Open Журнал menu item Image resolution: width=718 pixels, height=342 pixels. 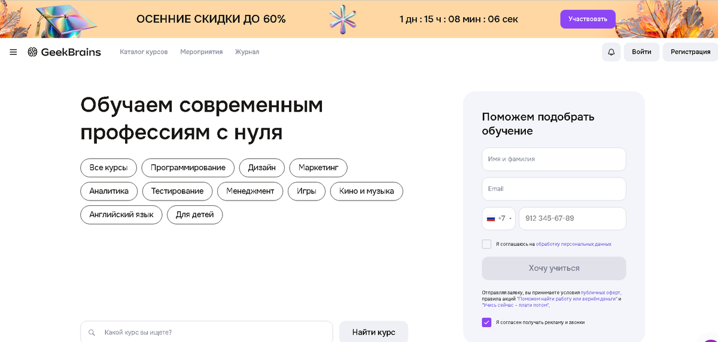click(x=247, y=52)
